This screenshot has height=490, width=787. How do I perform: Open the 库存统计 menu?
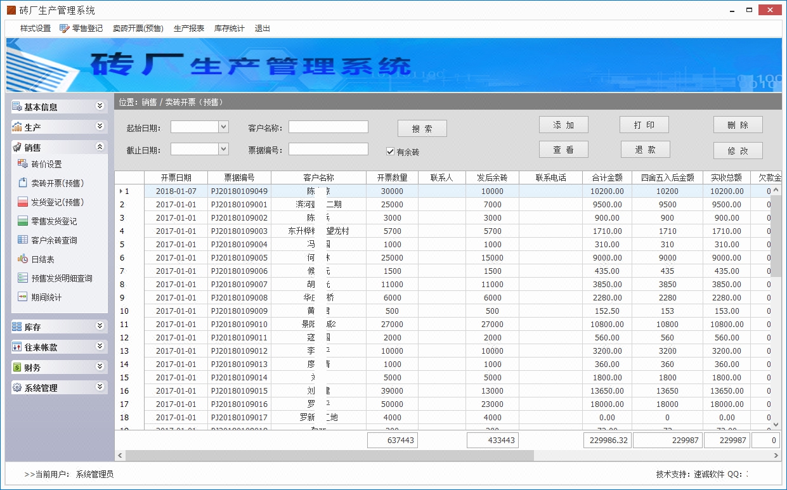point(230,29)
